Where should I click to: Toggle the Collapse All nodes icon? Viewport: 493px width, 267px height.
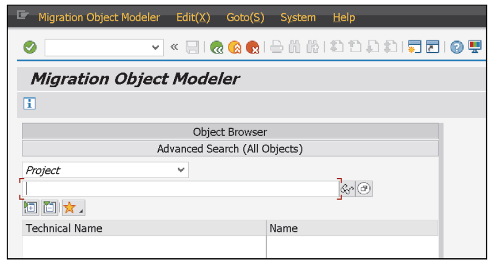[x=49, y=207]
